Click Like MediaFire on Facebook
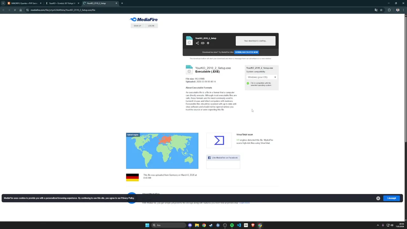407x229 pixels. (223, 158)
